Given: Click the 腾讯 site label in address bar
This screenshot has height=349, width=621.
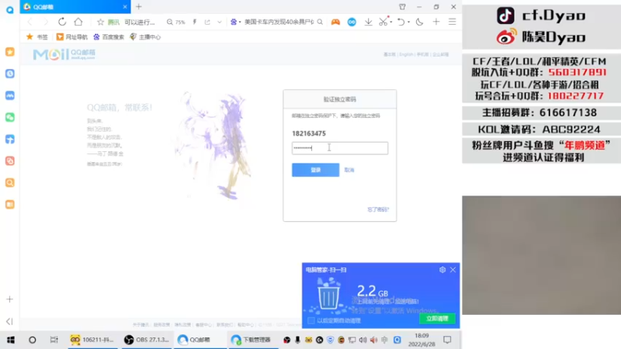Looking at the screenshot, I should (113, 22).
